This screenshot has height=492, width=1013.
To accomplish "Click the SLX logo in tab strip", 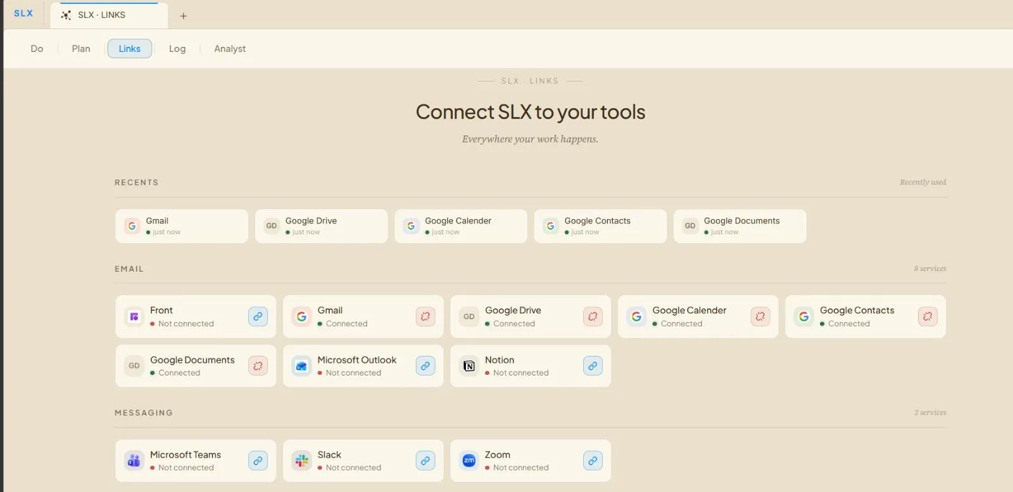I will click(x=23, y=13).
